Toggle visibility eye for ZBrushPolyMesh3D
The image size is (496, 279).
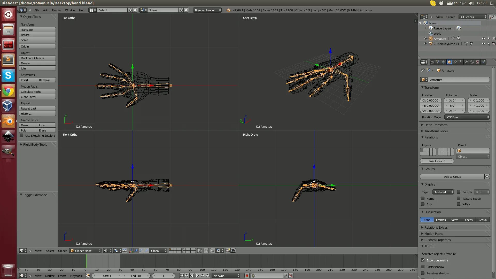[483, 44]
